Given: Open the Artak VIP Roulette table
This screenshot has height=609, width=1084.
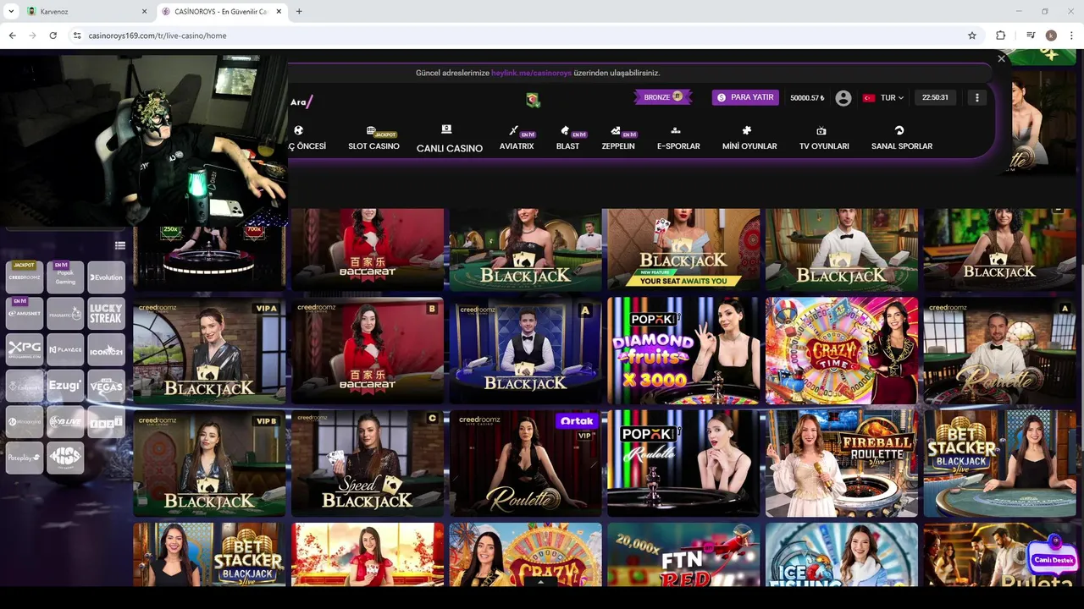Looking at the screenshot, I should 526,463.
